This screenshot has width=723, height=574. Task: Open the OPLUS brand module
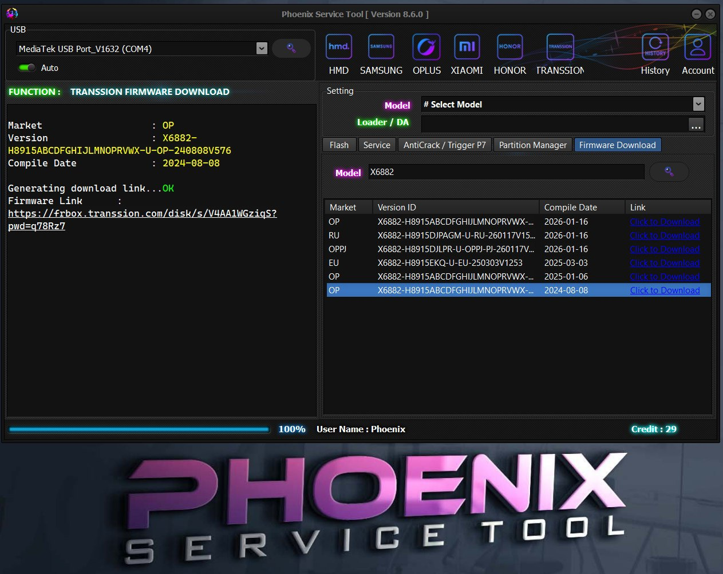[x=426, y=48]
